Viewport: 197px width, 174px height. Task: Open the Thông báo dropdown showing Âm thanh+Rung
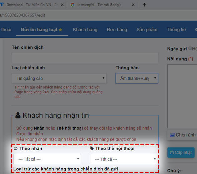point(137,78)
